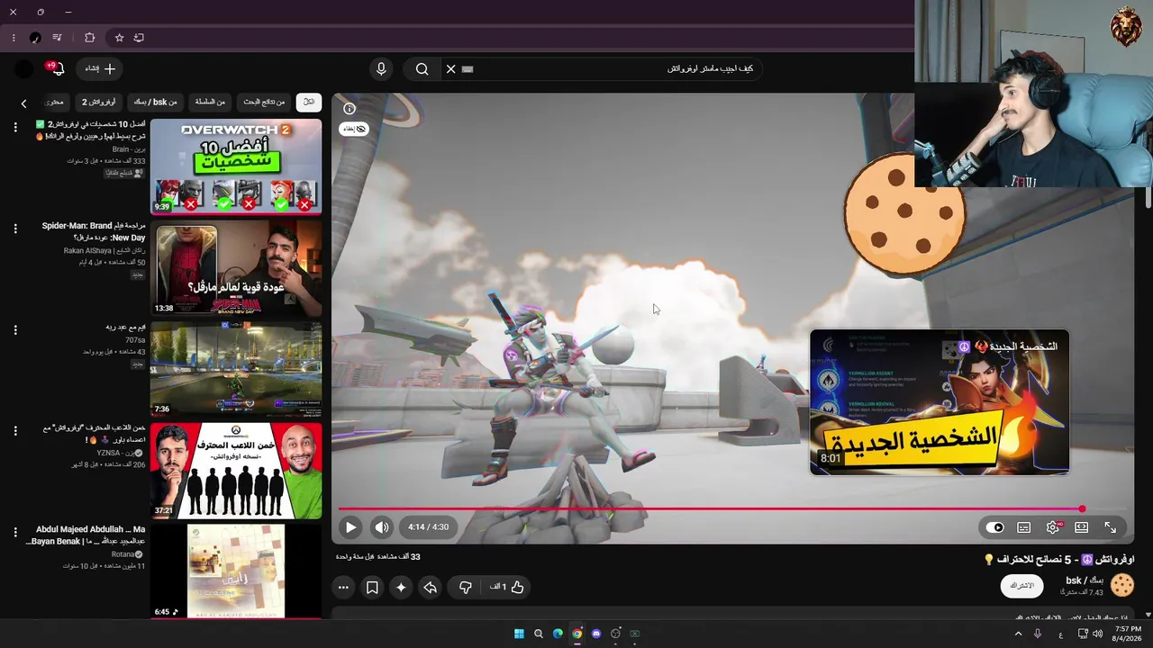Bookmark this page with the star

[x=119, y=38]
